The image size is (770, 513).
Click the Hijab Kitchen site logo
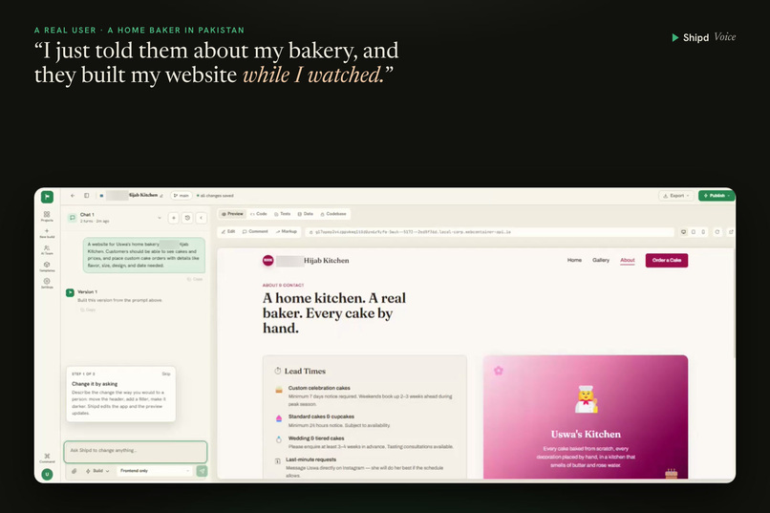(x=268, y=261)
